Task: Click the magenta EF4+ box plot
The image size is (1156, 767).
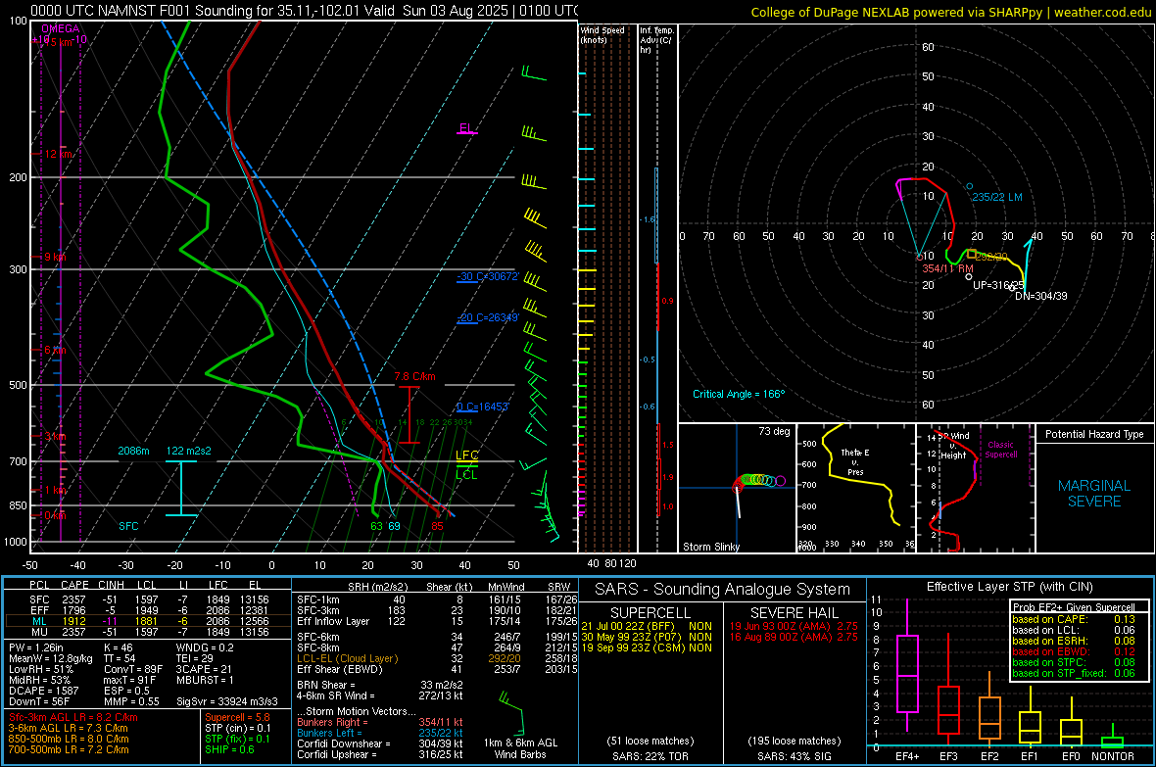Action: [x=907, y=665]
